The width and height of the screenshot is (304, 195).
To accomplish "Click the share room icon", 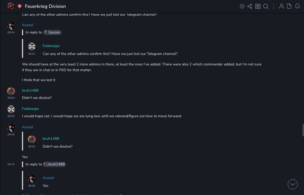I will point(250,6).
